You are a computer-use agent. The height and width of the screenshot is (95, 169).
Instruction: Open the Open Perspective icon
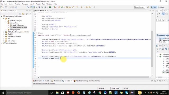(148, 7)
